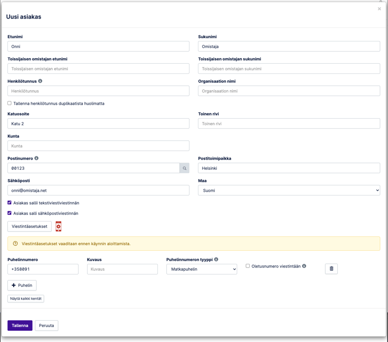Show all fields via Näytä kaikki kentät
This screenshot has height=342, width=388.
(x=25, y=298)
